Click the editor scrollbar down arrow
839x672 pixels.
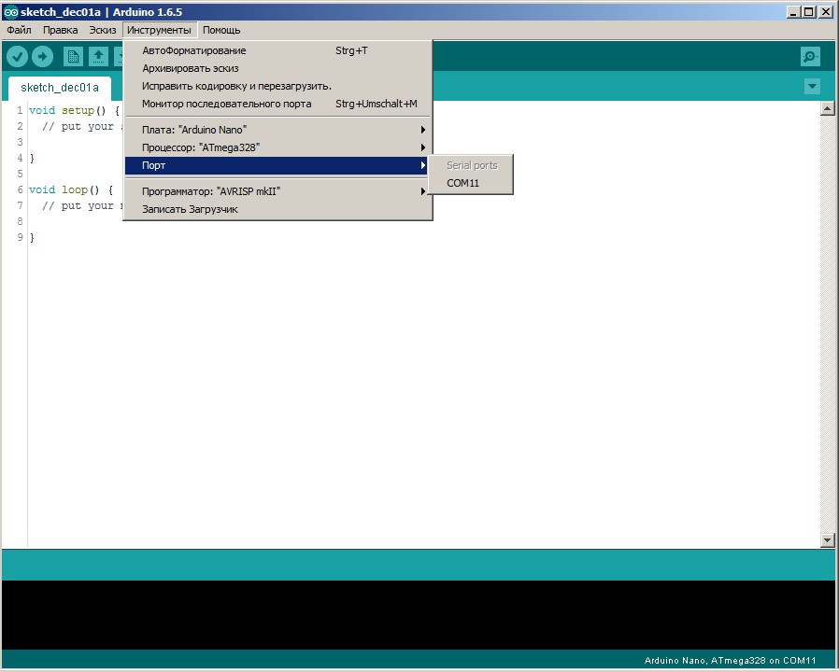(827, 540)
